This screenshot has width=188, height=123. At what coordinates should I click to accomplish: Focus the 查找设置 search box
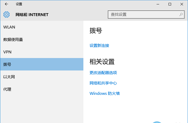[146, 14]
